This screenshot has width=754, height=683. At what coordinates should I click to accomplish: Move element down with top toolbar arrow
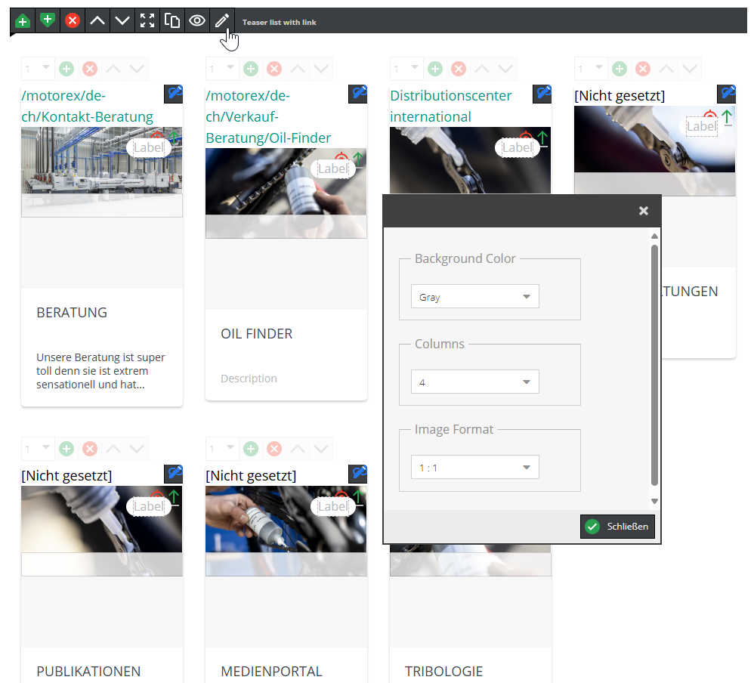tap(122, 21)
